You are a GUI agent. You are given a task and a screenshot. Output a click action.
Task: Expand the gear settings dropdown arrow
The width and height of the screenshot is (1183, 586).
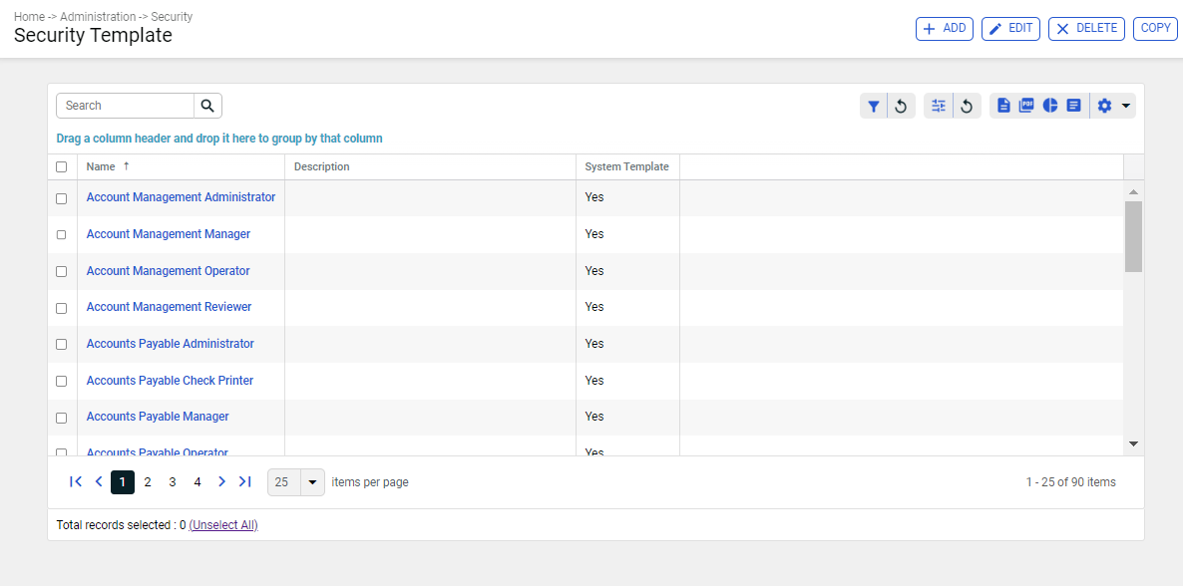1126,106
